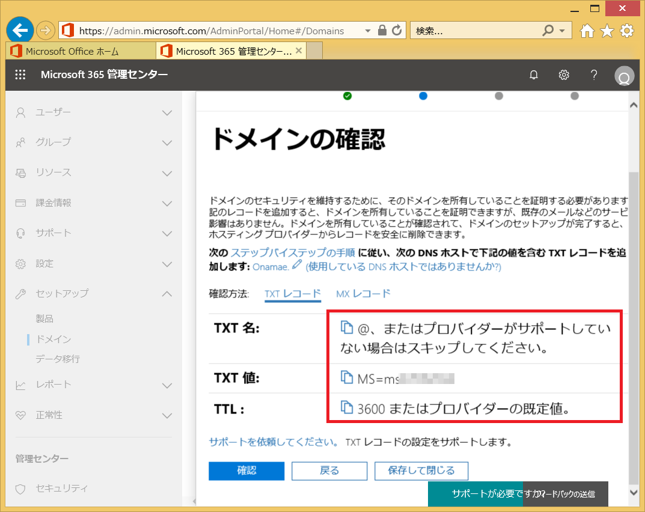645x512 pixels.
Task: Expand the グループ section chevron
Action: 167,142
